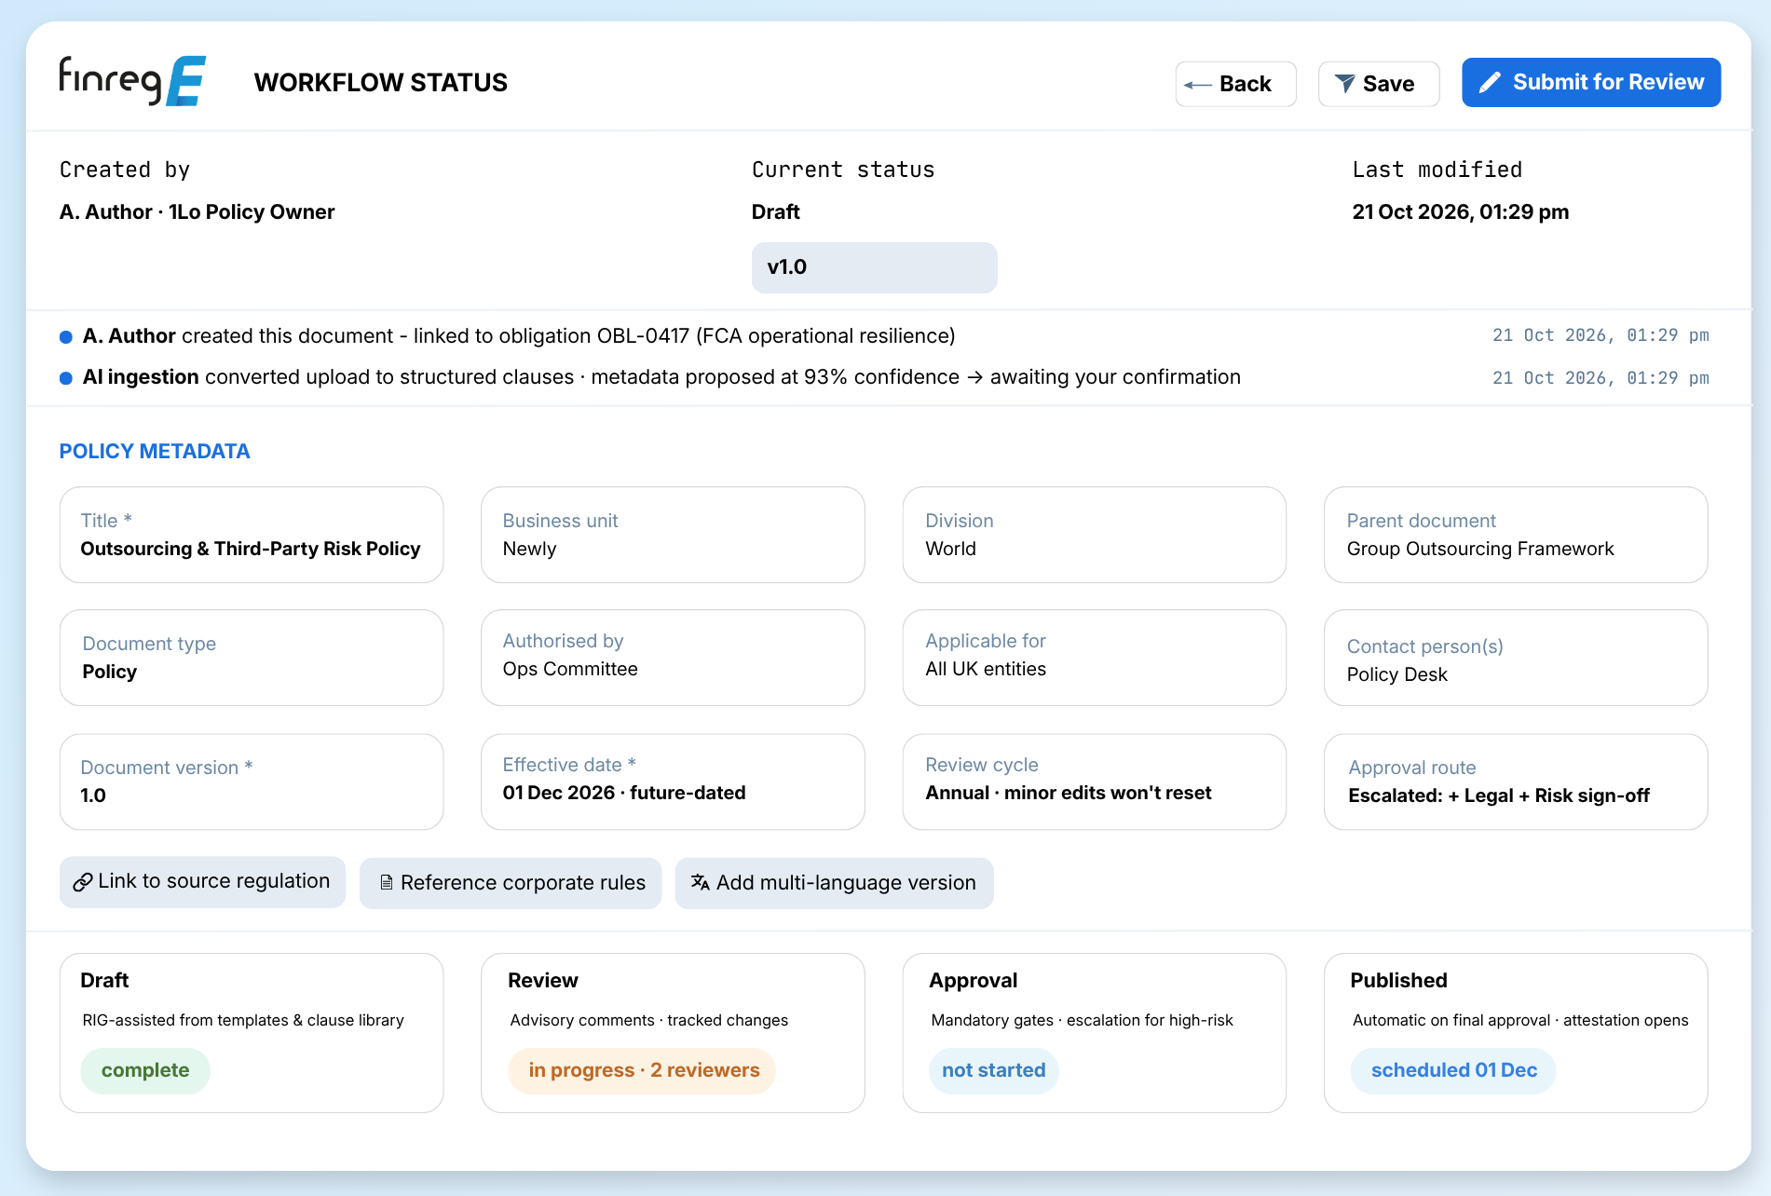The image size is (1771, 1196).
Task: Select the Review stage card
Action: coord(673,1032)
